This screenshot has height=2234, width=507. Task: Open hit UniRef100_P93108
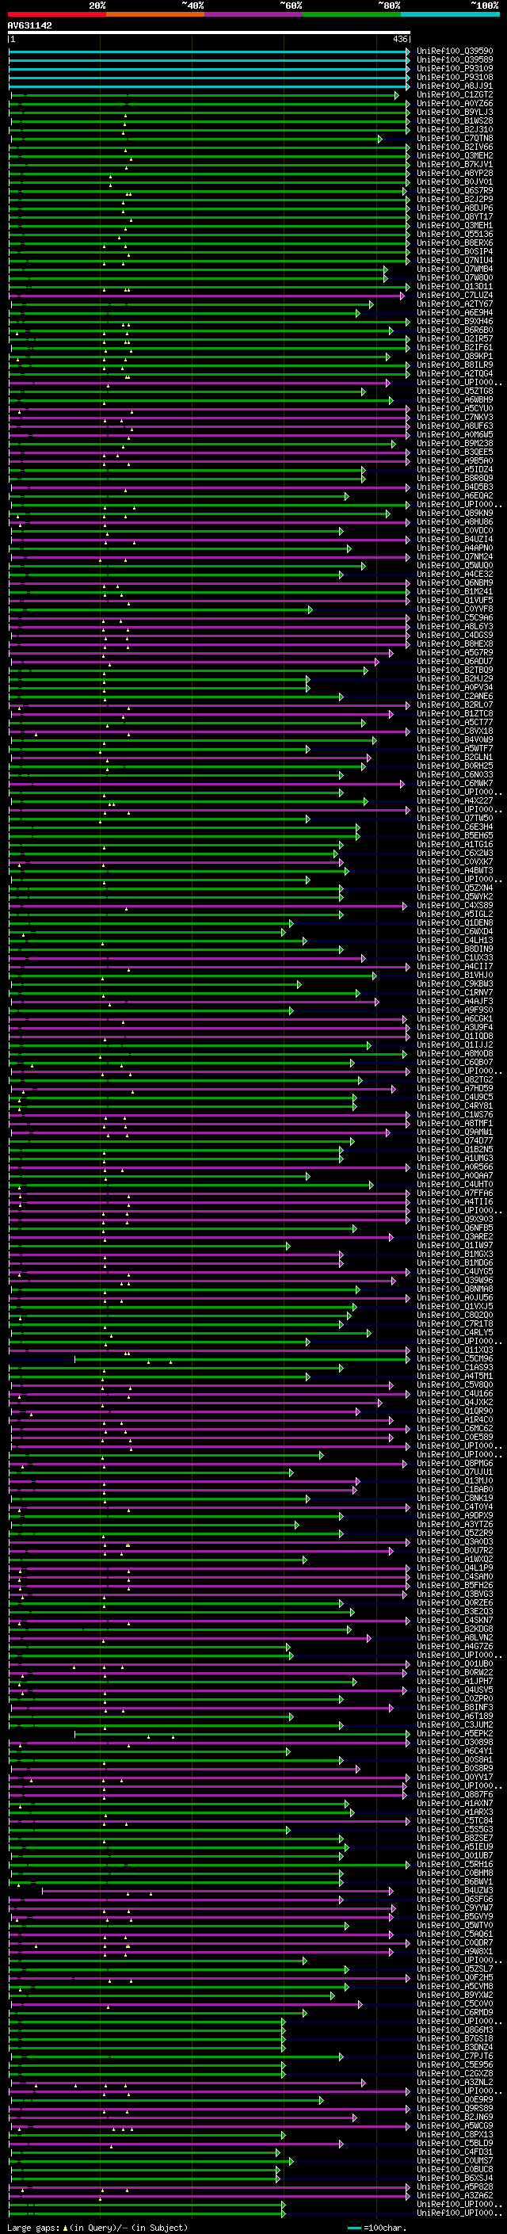click(455, 77)
